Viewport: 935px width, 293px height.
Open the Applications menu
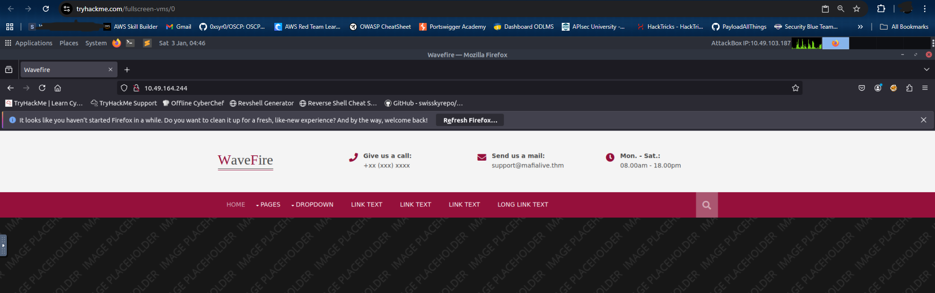[x=29, y=43]
